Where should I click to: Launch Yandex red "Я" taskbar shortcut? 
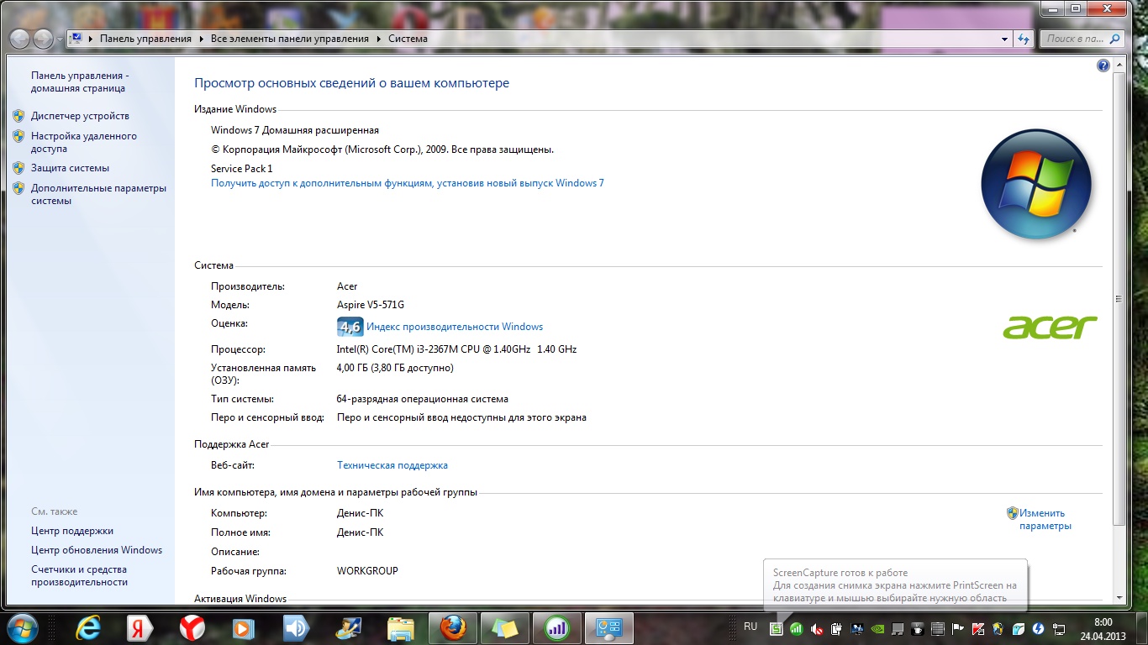click(x=140, y=628)
